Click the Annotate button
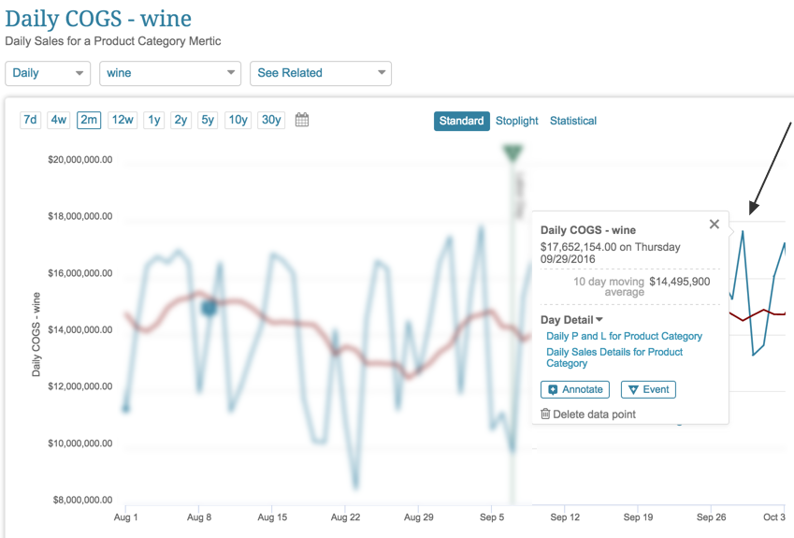 point(575,389)
